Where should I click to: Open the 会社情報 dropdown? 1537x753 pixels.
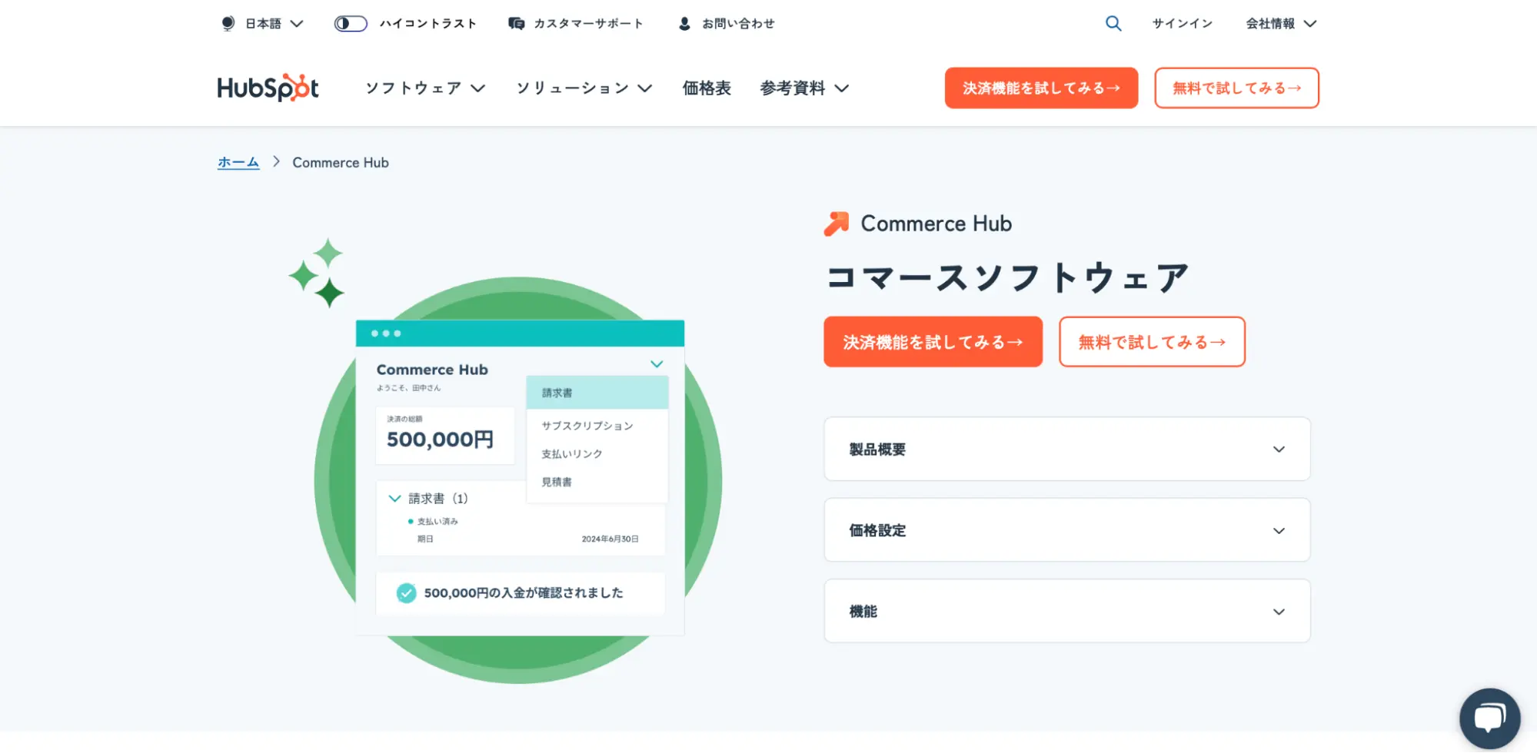1281,23
